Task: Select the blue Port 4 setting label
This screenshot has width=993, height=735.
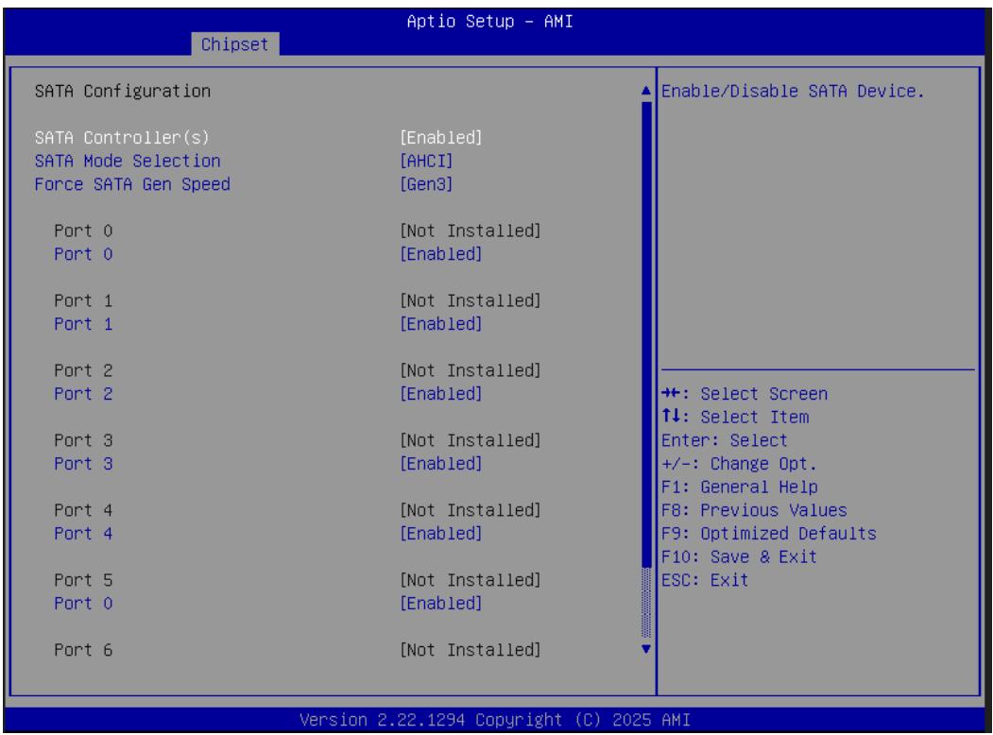Action: pyautogui.click(x=83, y=533)
